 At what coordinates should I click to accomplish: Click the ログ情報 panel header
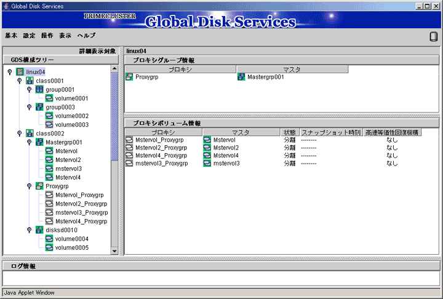(x=221, y=266)
